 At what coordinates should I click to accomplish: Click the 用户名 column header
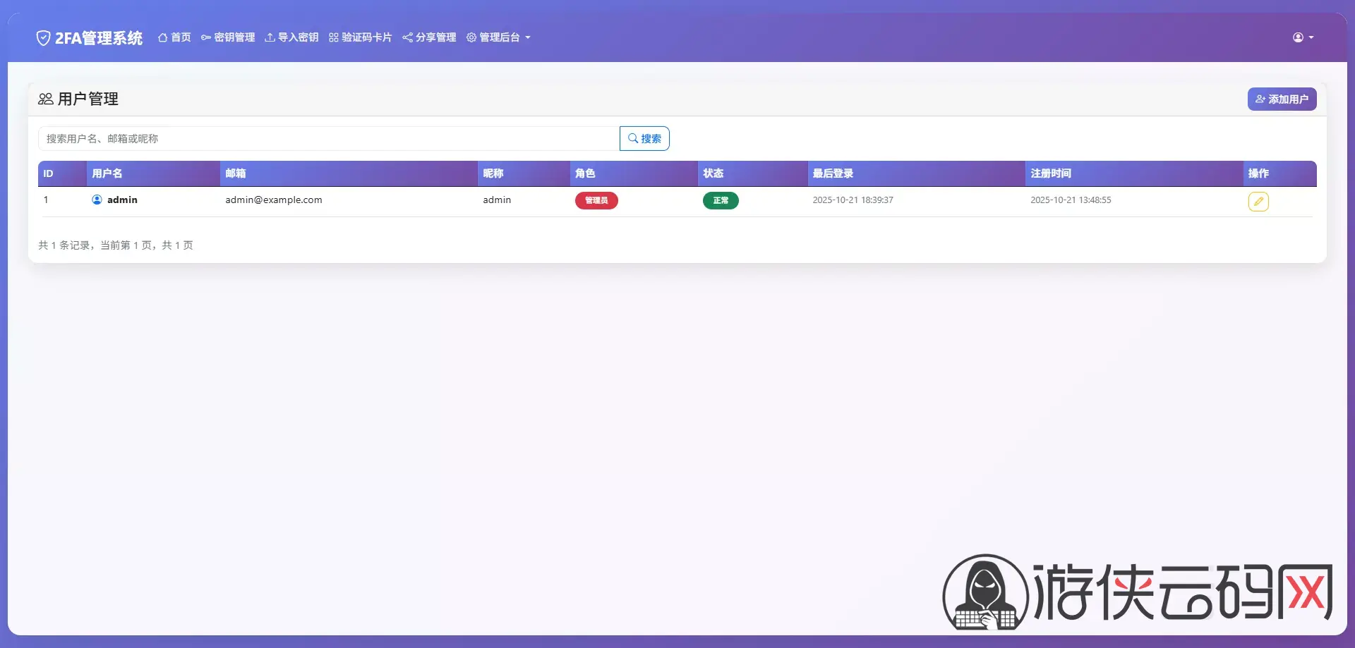coord(107,173)
